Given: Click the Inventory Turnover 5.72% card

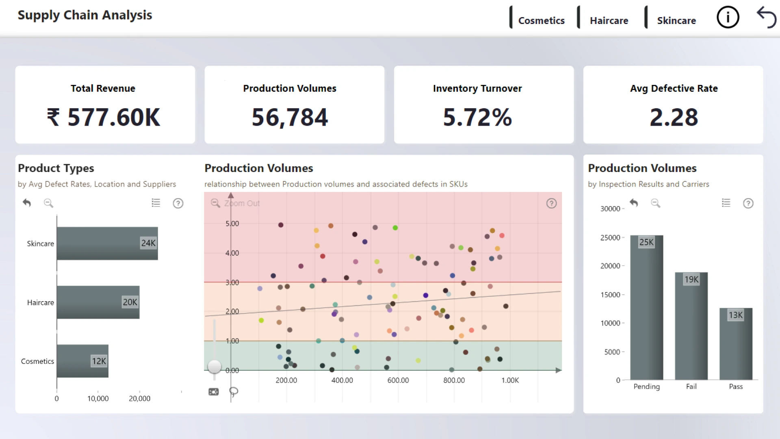Looking at the screenshot, I should (484, 104).
